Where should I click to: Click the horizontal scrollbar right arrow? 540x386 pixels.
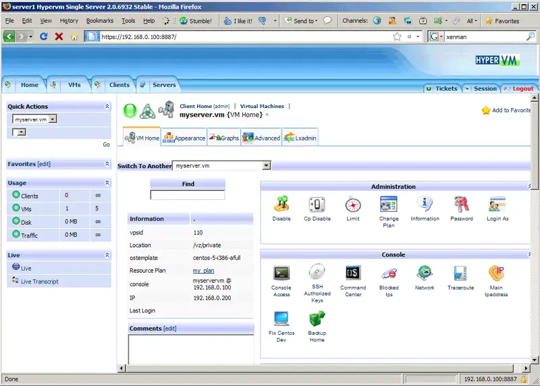point(526,368)
